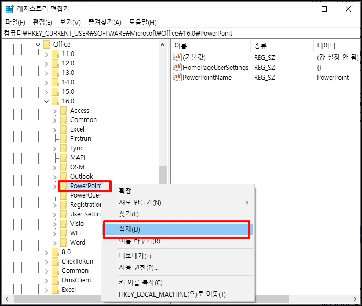Click the Lync folder icon
Screen dimensions: 362x306
click(x=63, y=148)
